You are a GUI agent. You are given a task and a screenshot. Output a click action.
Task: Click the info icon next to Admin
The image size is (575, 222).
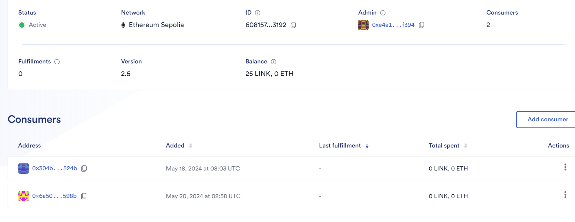click(383, 13)
